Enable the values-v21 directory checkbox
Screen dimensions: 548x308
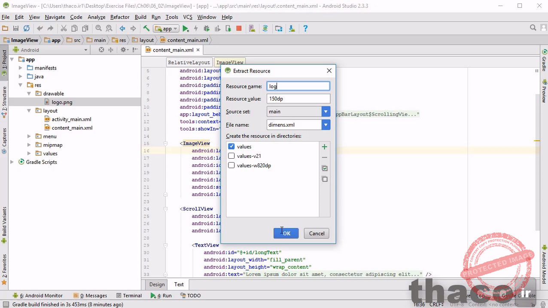tap(231, 156)
